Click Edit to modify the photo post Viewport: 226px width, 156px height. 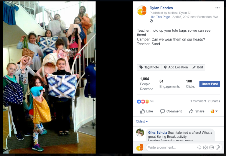coord(198,67)
